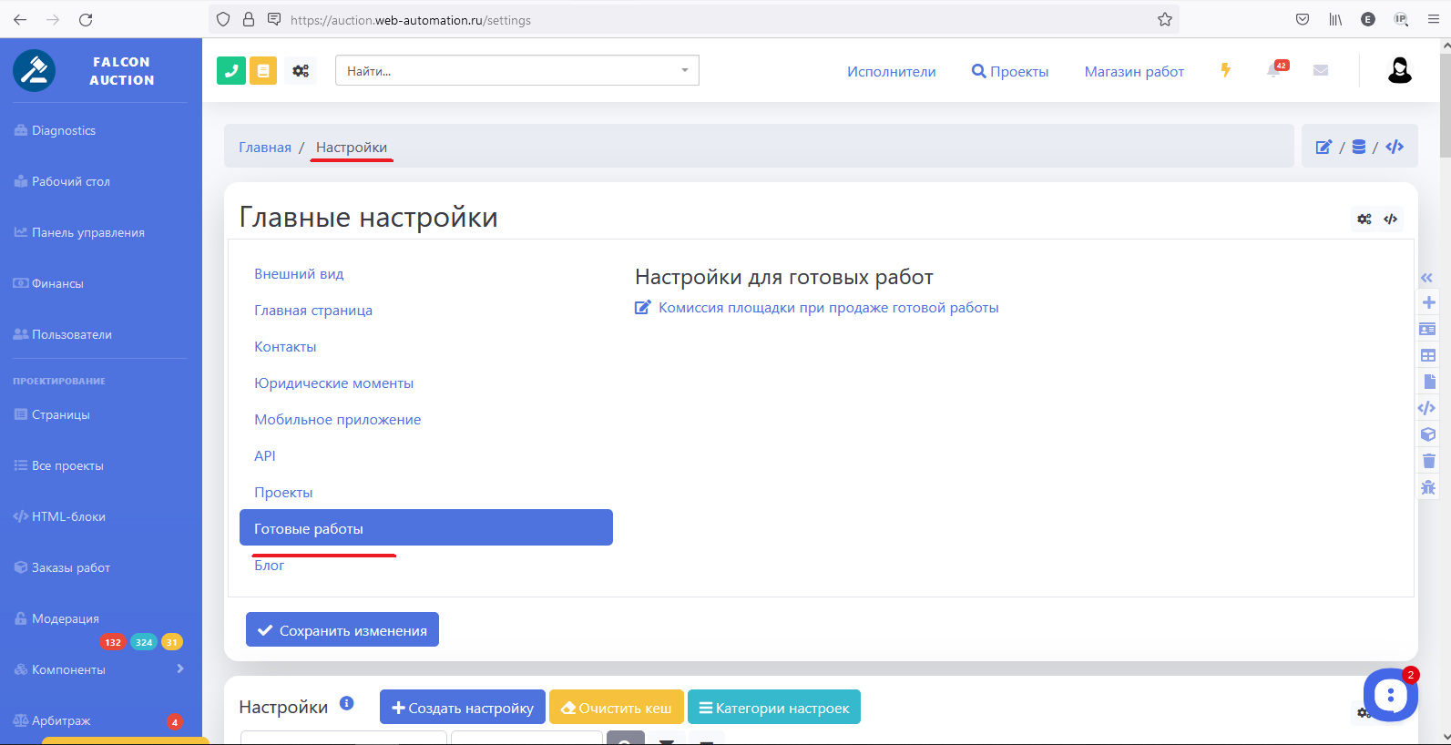This screenshot has height=745, width=1451.
Task: Expand the Компоненты sidebar submenu
Action: click(180, 668)
